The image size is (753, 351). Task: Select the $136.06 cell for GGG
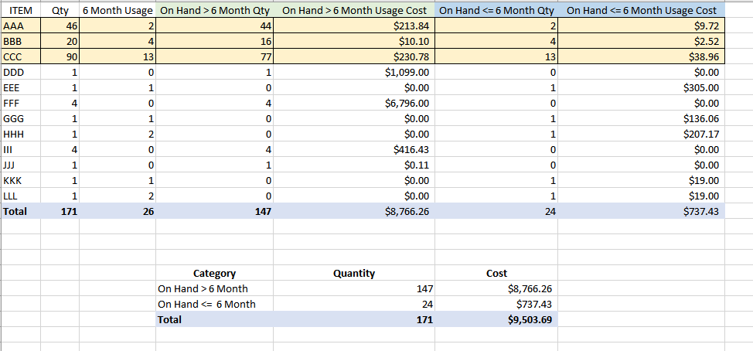pos(642,118)
